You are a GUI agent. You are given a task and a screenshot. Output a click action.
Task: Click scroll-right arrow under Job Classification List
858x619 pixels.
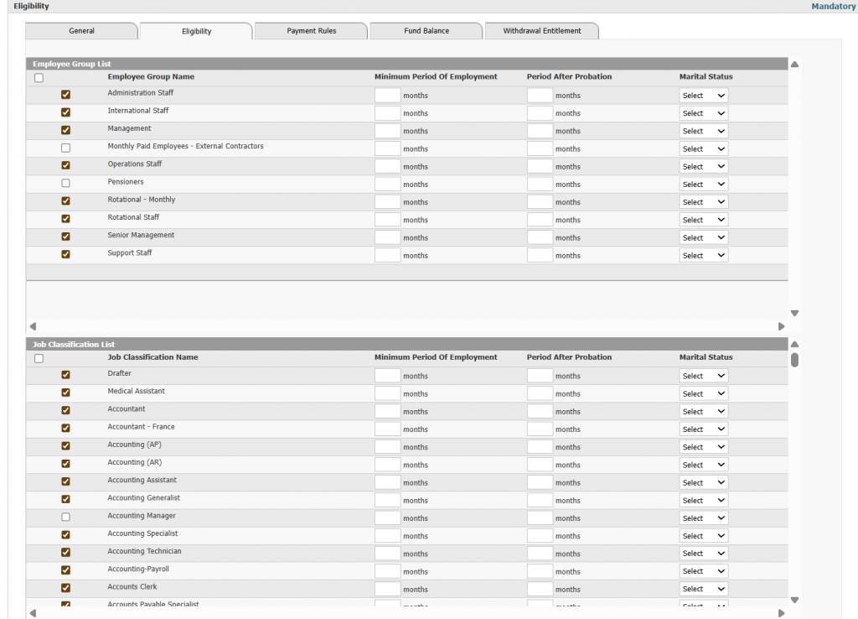782,613
